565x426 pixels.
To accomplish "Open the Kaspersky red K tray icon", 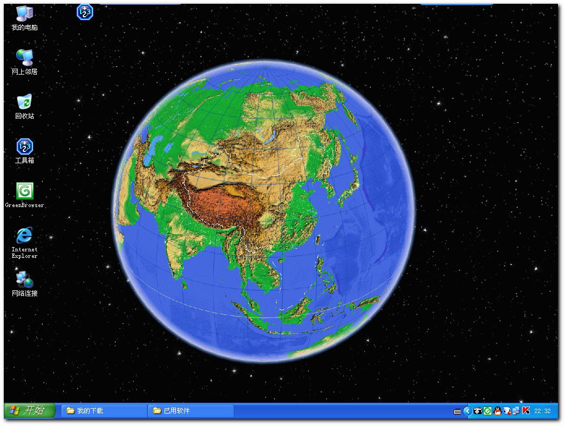I will point(525,411).
